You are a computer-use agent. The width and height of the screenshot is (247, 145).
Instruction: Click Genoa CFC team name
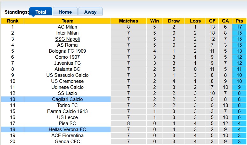[67, 142]
